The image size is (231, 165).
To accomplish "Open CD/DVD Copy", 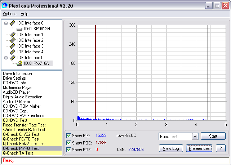I will [15, 111].
